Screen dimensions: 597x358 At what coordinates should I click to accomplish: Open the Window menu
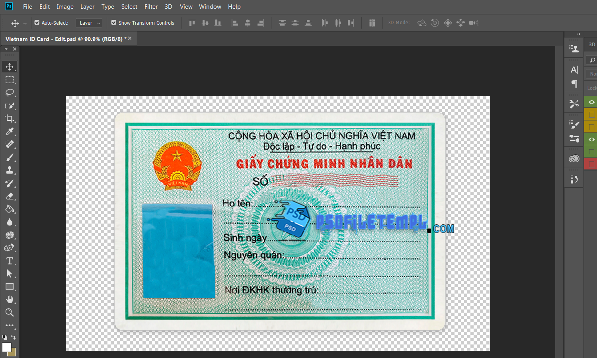click(x=210, y=7)
